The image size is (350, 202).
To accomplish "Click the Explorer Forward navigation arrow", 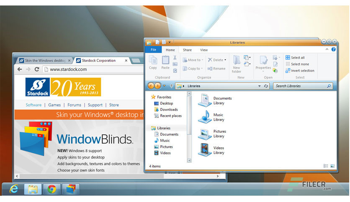I will [157, 86].
